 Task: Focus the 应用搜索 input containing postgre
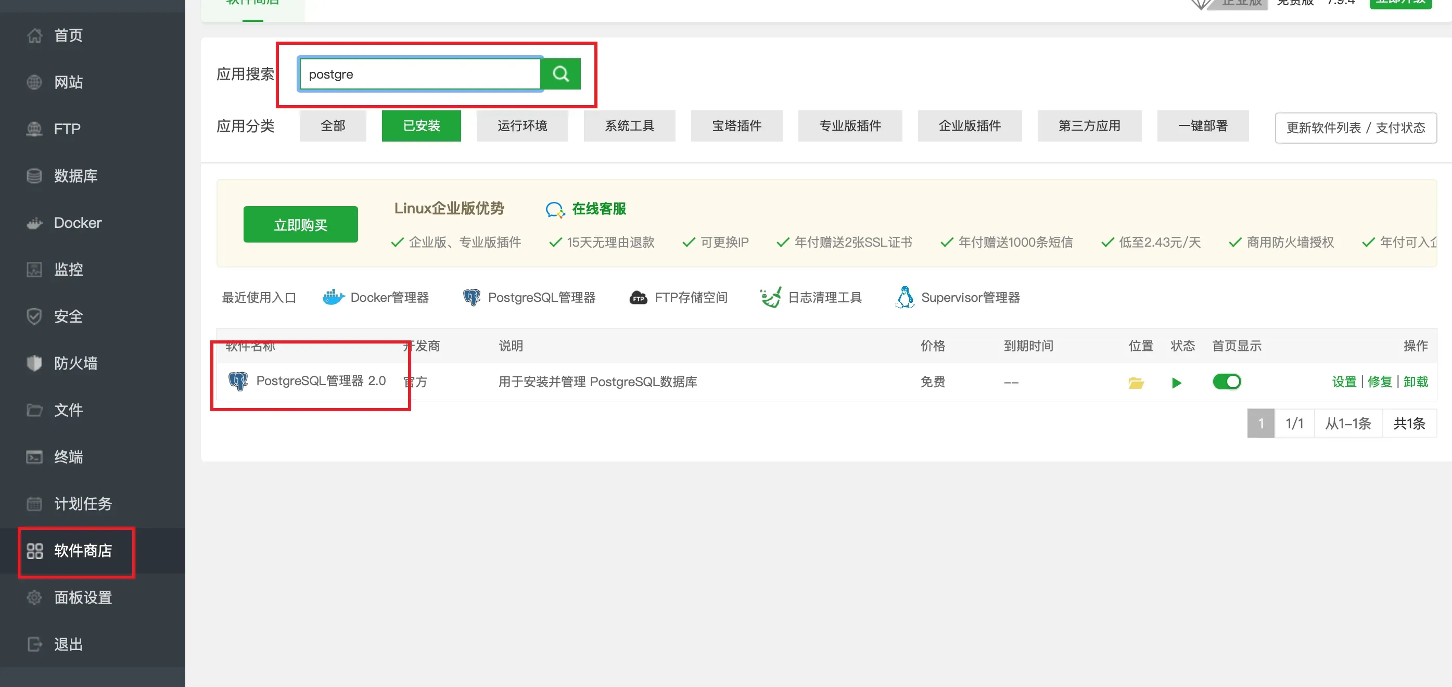pyautogui.click(x=421, y=74)
